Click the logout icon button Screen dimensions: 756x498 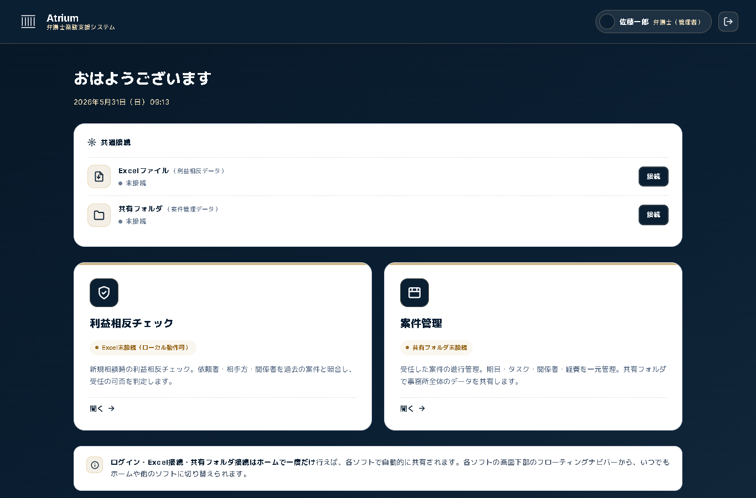point(728,22)
